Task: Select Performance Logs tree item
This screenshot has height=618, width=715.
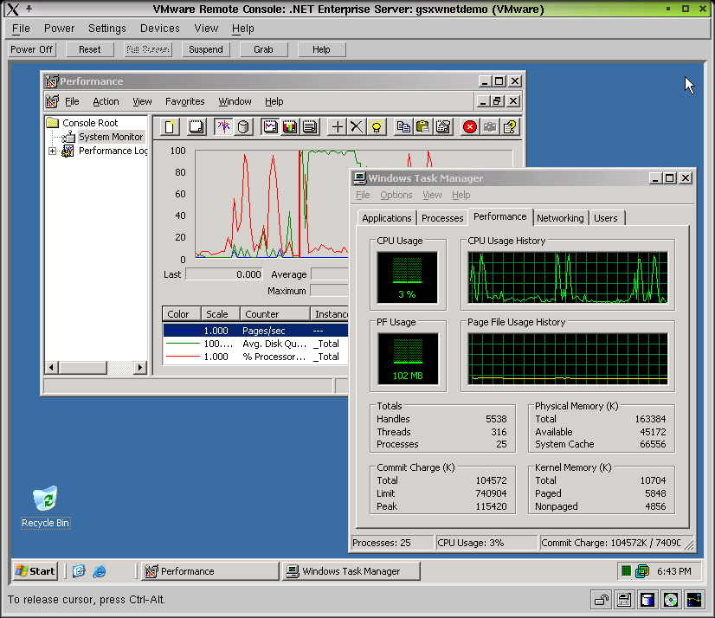Action: (x=113, y=151)
